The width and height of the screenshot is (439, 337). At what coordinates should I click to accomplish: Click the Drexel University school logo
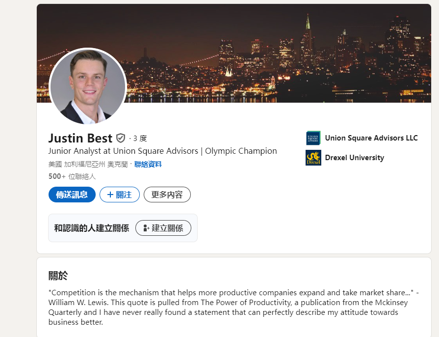(313, 158)
